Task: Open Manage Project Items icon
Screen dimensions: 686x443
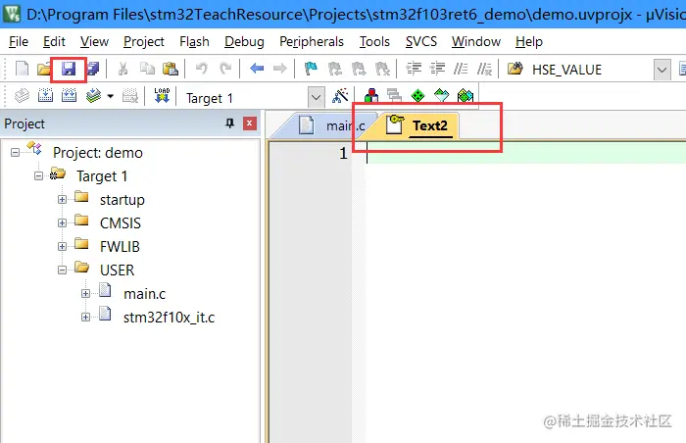Action: 371,95
